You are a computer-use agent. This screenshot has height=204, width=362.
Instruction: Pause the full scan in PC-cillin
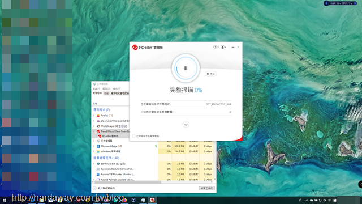coord(186,68)
